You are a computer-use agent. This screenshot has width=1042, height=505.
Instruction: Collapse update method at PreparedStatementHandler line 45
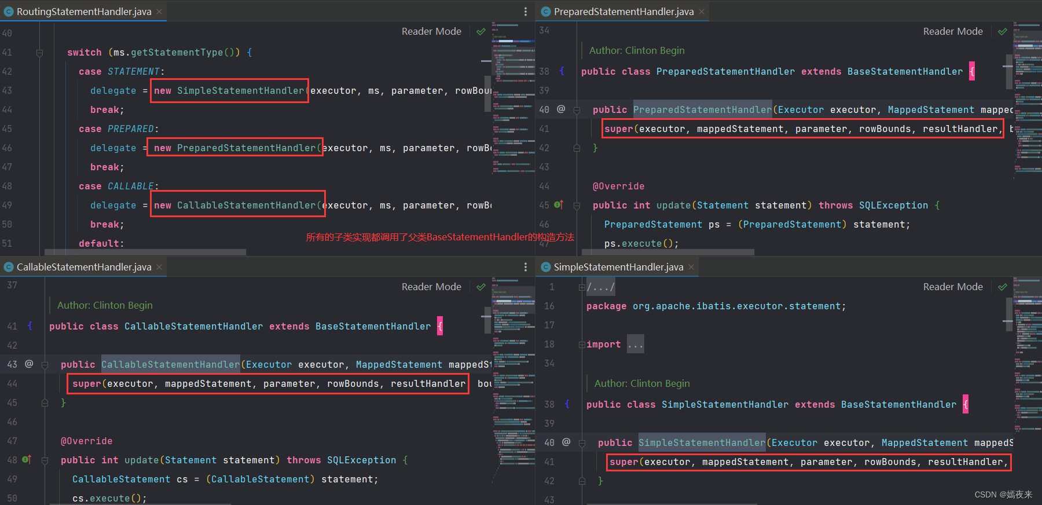click(x=577, y=206)
